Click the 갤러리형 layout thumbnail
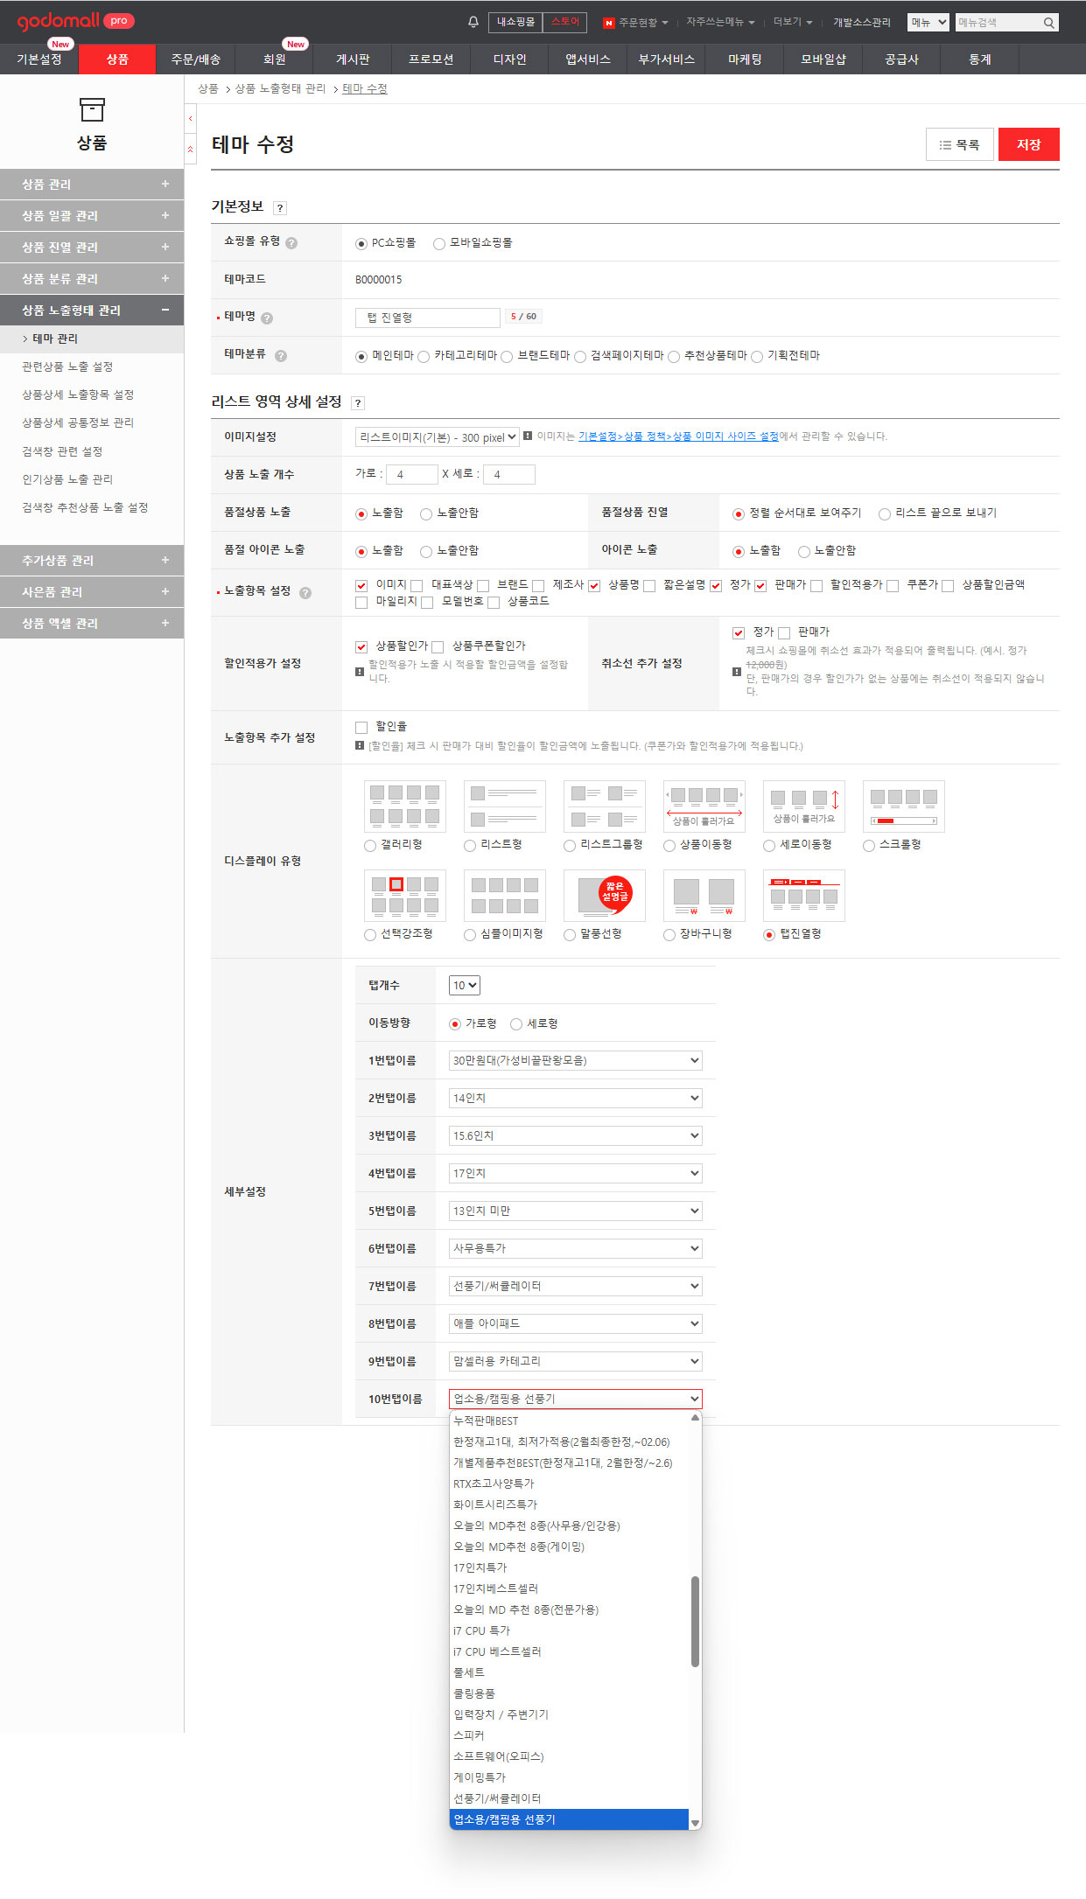This screenshot has width=1086, height=1899. click(405, 806)
